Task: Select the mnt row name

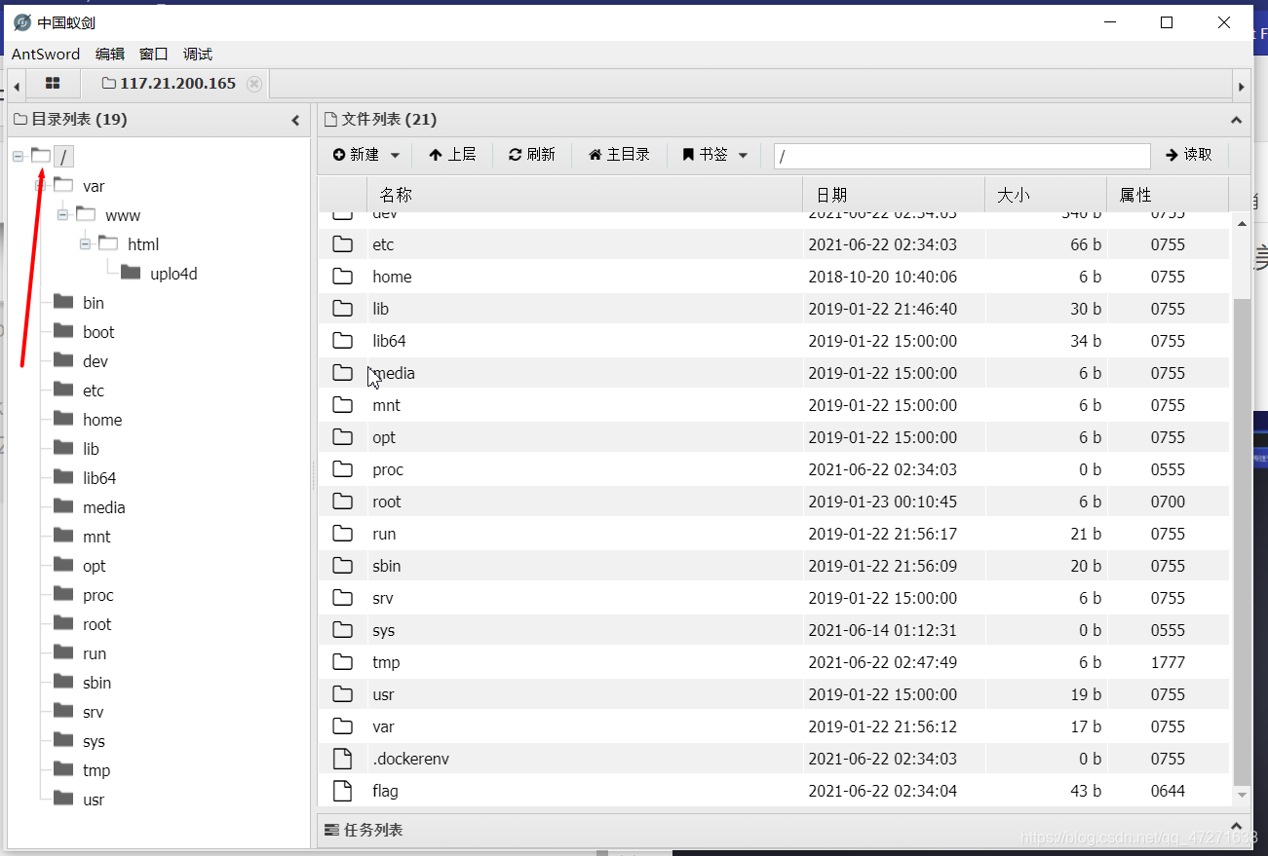Action: tap(386, 405)
